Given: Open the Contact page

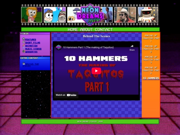Looking at the screenshot, I should (x=104, y=30).
